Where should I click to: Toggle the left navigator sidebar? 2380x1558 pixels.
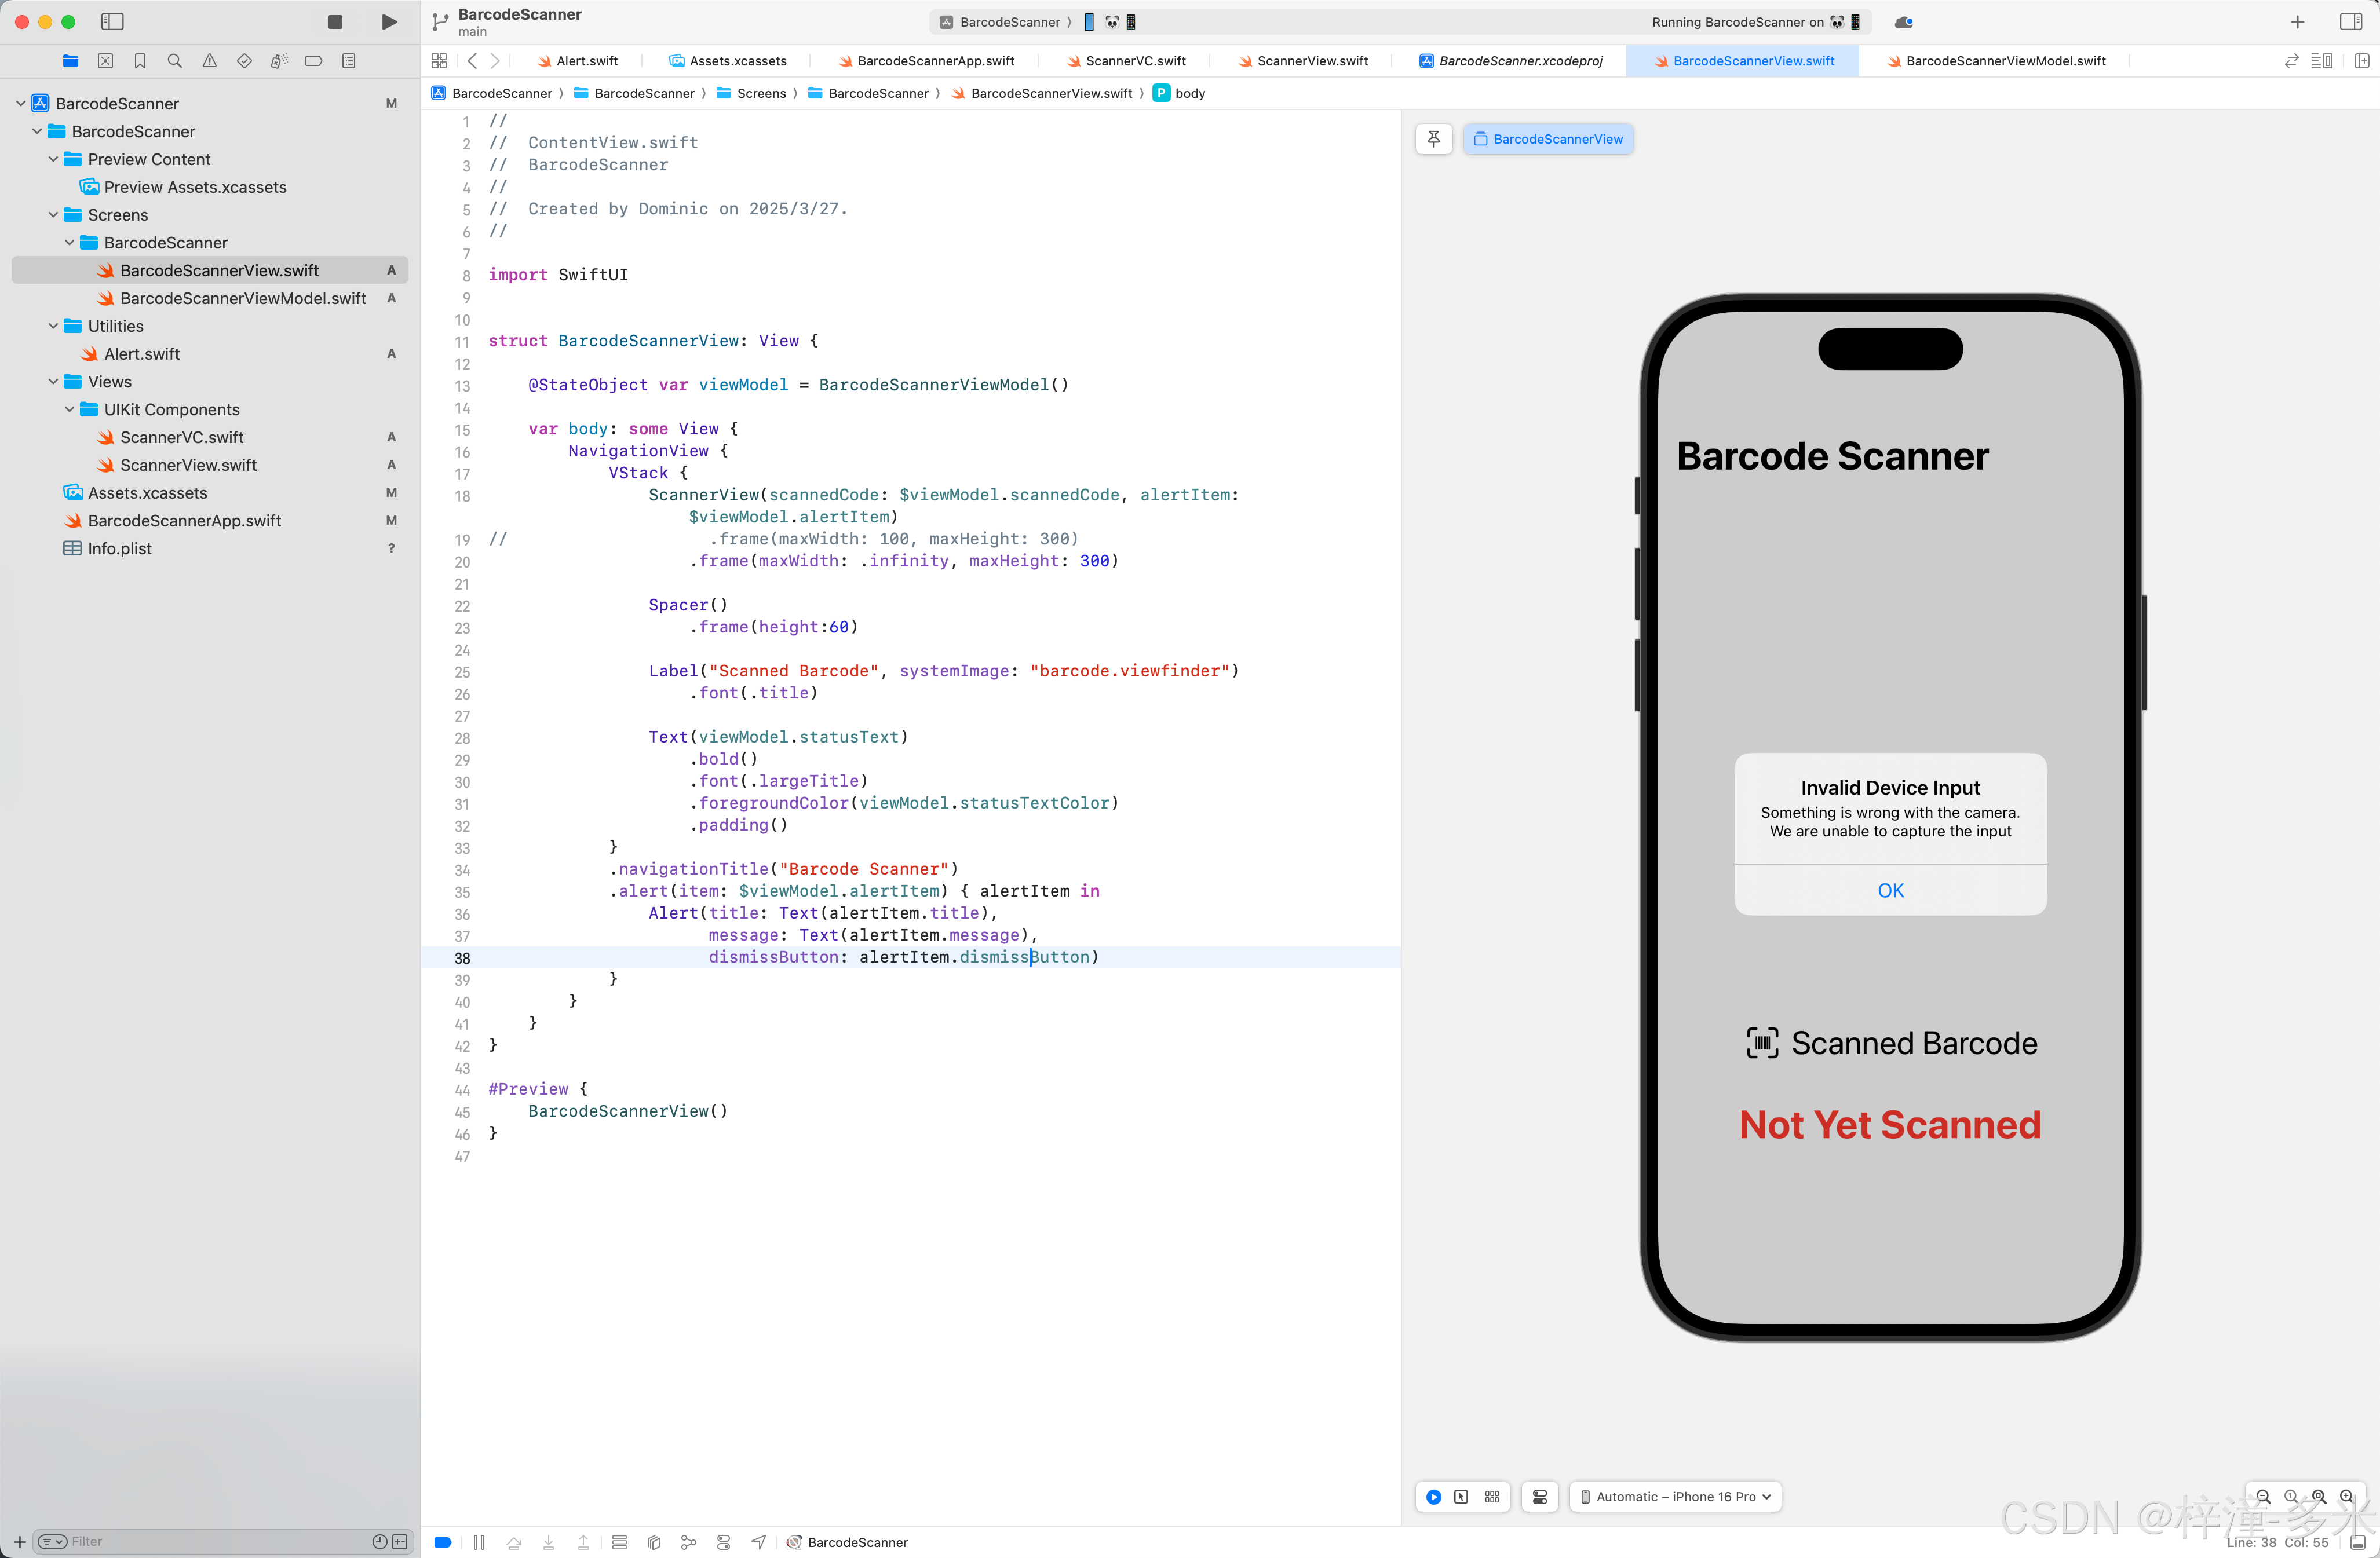(113, 22)
